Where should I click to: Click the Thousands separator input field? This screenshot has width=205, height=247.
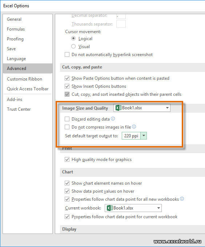tap(121, 24)
